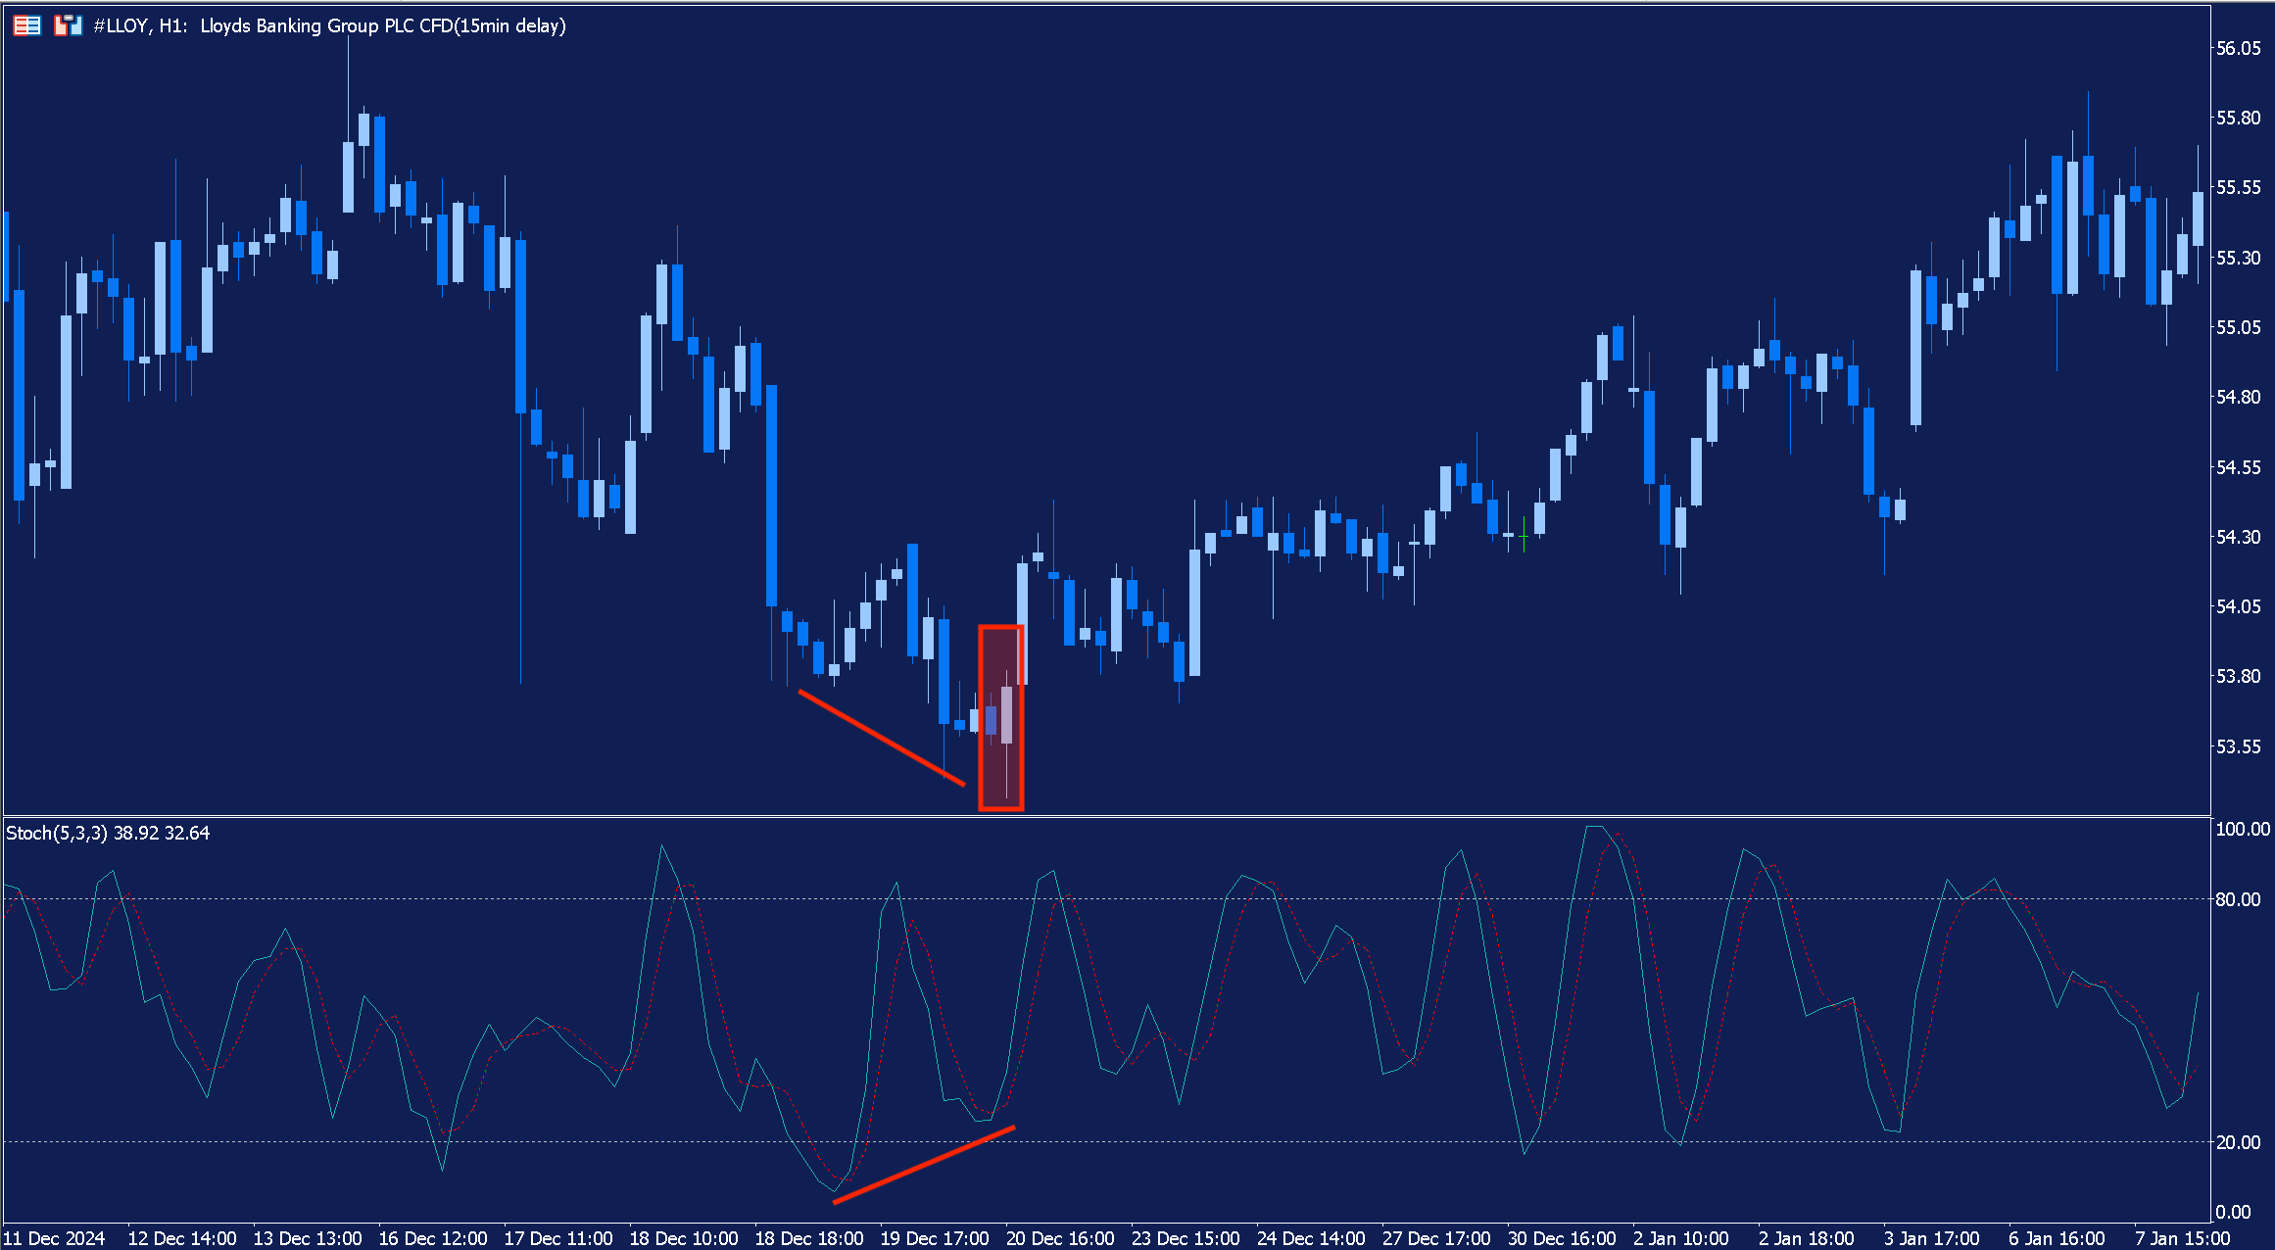
Task: Click the 27 Dec 17:00 time label
Action: [x=1436, y=1238]
